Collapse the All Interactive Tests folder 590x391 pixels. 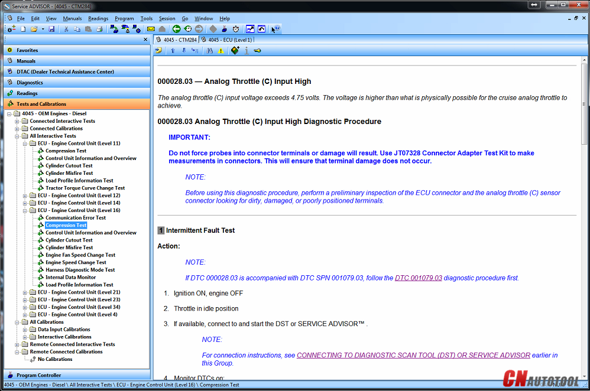coord(17,136)
